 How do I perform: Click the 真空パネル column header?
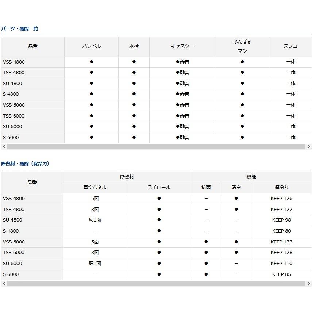[95, 188]
